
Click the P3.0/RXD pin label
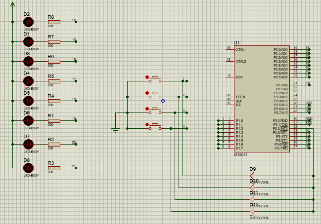pyautogui.click(x=280, y=121)
